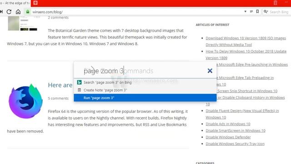Open Microsoft Edge Tab Preloading link
291x164 pixels.
tap(245, 78)
